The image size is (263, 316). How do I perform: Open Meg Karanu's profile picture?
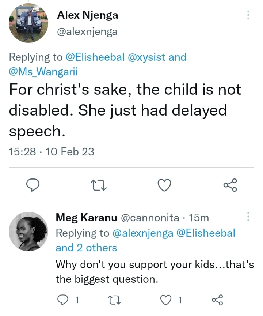(28, 231)
